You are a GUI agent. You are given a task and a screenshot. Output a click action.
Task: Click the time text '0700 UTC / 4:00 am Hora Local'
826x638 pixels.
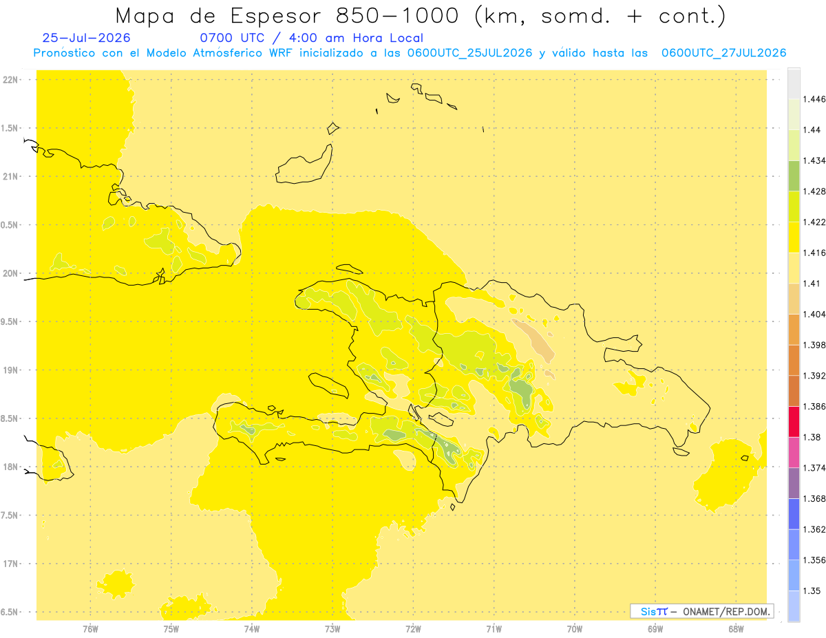(x=311, y=38)
